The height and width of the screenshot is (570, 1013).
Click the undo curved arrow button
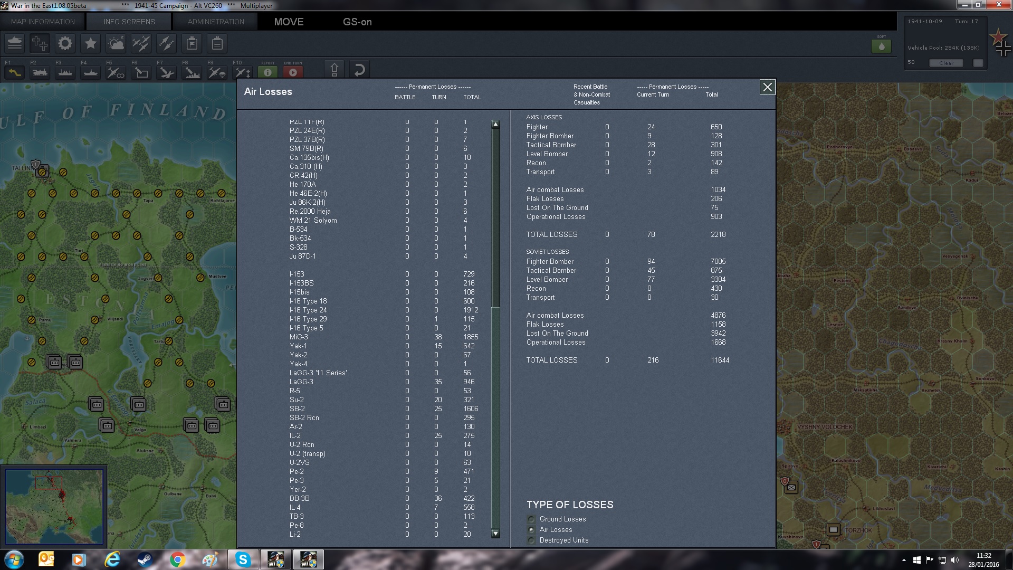point(359,70)
